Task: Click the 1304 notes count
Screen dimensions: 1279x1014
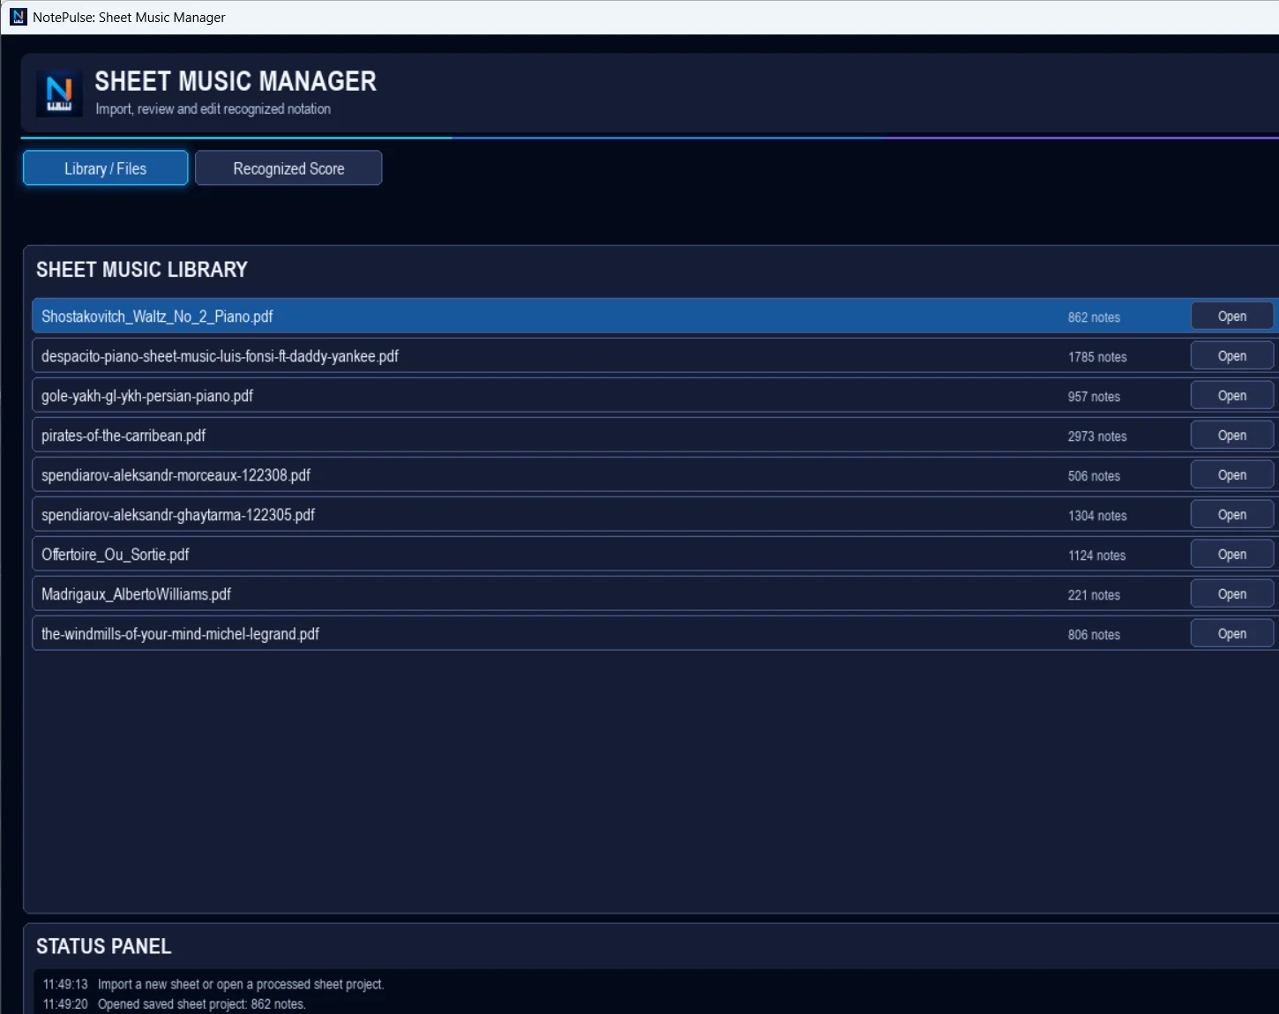Action: [1097, 516]
